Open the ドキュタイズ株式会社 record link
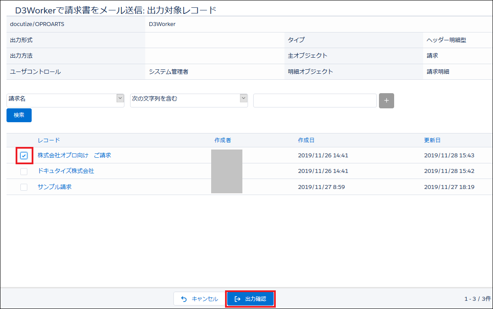Viewport: 493px width, 309px height. click(x=66, y=171)
